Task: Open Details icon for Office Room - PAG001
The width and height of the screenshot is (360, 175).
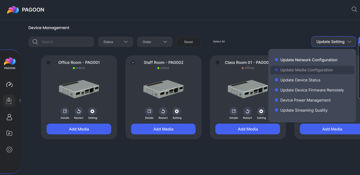Action: click(65, 111)
